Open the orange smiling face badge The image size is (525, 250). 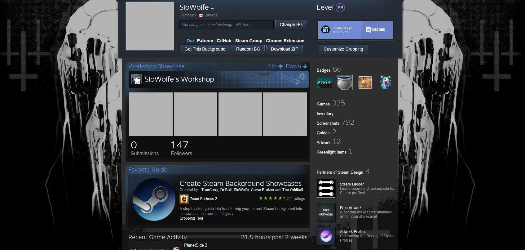coord(365,83)
